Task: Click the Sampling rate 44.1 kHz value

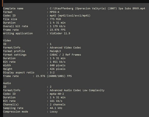Action: (x=56, y=108)
